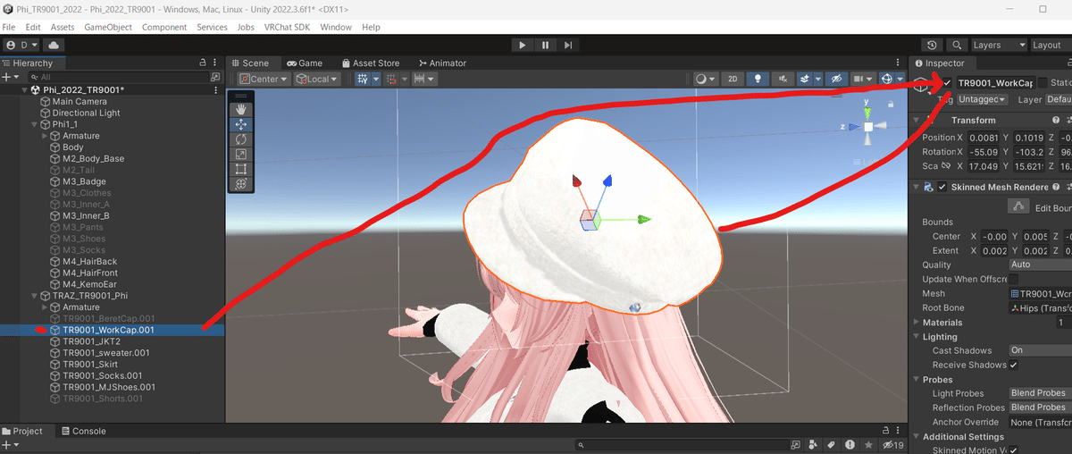Open the VRChat SDK menu
The width and height of the screenshot is (1072, 454).
point(289,28)
